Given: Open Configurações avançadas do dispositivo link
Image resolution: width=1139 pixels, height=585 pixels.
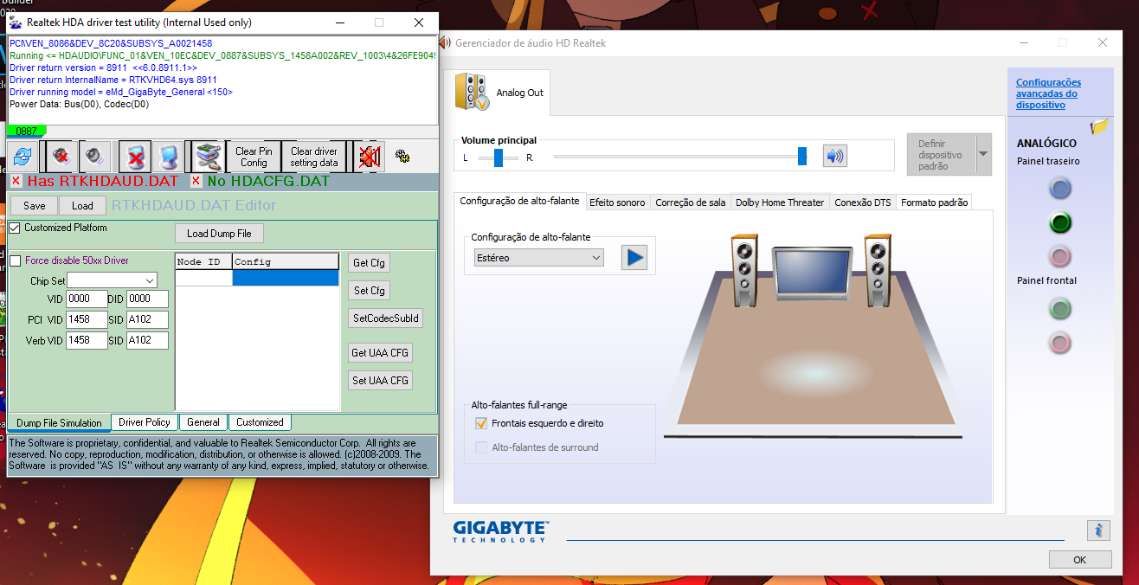Looking at the screenshot, I should (1048, 93).
